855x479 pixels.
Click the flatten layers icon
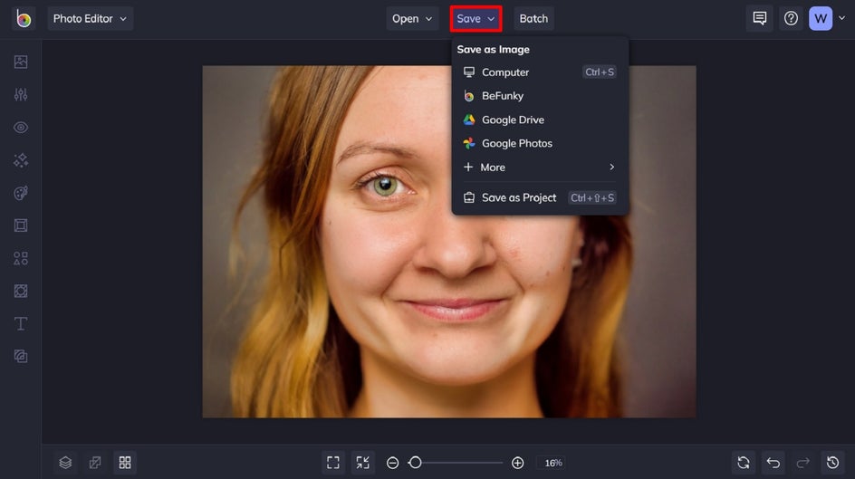[95, 463]
